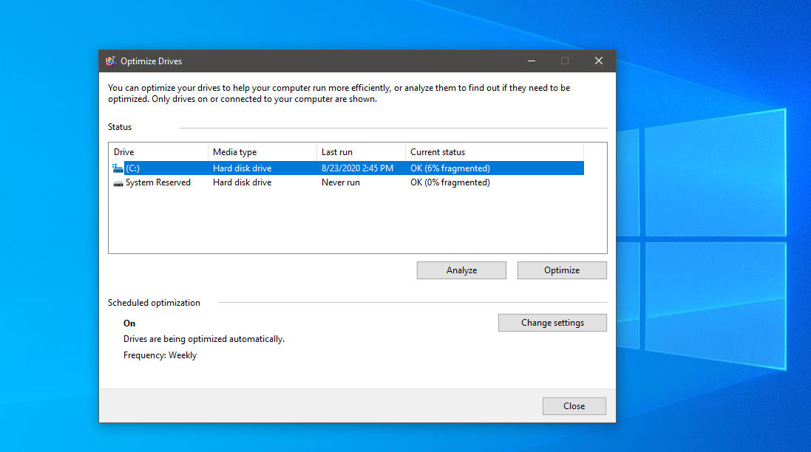The height and width of the screenshot is (452, 811).
Task: Sort by the Media type column header
Action: pos(262,152)
